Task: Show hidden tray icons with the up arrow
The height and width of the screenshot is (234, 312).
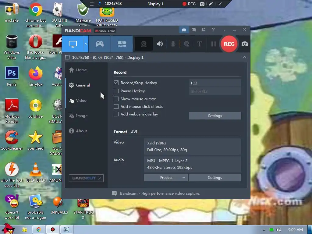Action: click(x=264, y=230)
